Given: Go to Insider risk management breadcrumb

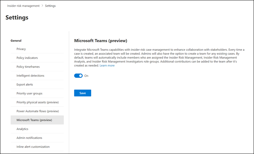Looking at the screenshot, I should tap(23, 6).
